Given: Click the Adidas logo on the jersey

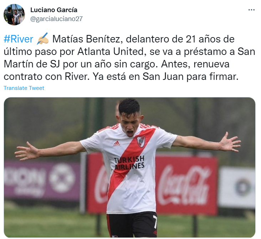Looking at the screenshot, I should pyautogui.click(x=117, y=143).
